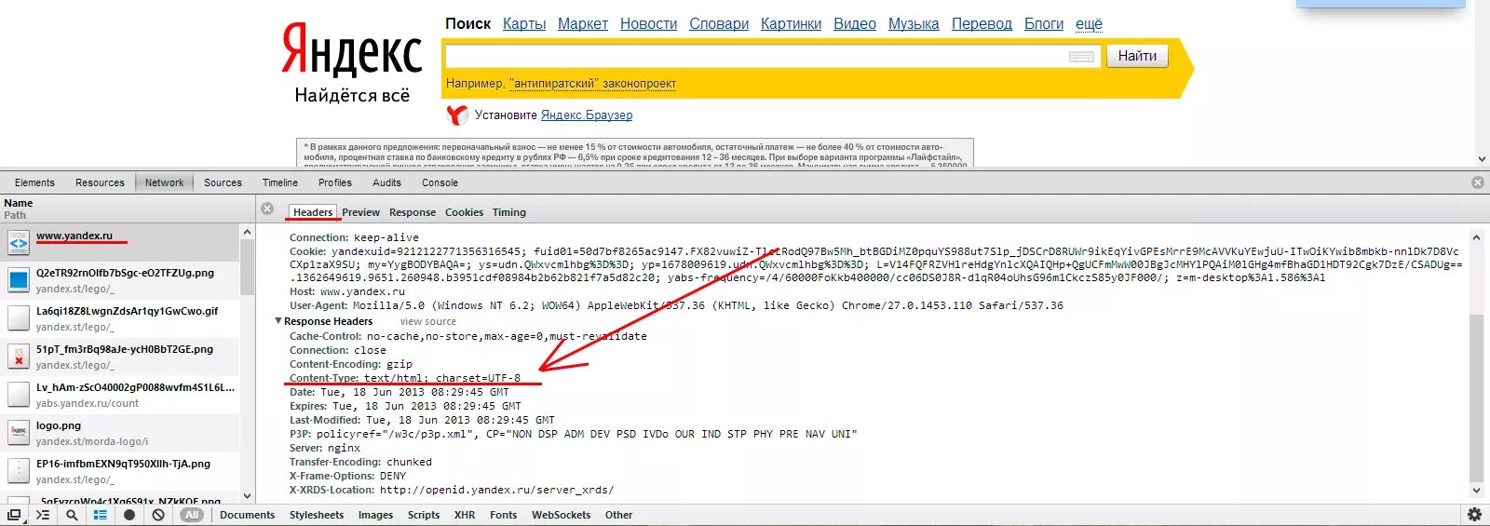This screenshot has height=526, width=1490.
Task: Click the Яндекс.Браузер install link
Action: click(x=587, y=115)
